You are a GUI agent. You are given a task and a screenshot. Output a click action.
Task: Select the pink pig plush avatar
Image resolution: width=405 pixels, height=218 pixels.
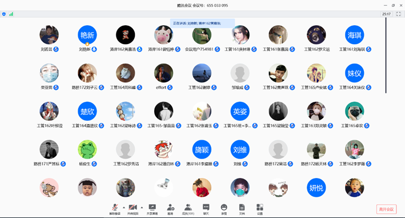coord(163,35)
